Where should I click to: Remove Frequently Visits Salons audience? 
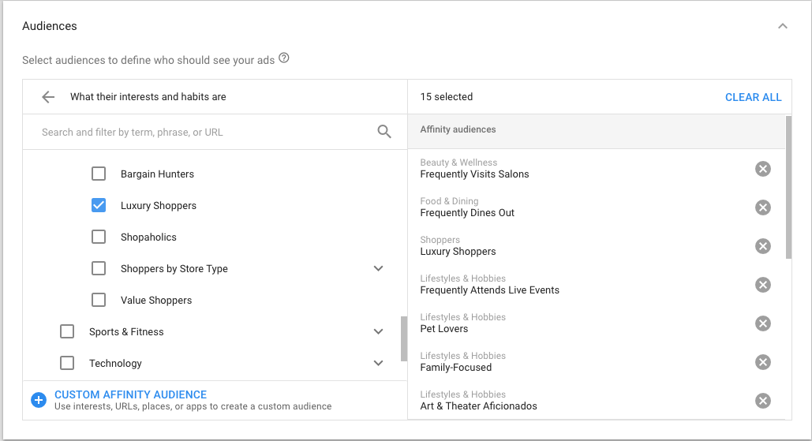[x=762, y=169]
